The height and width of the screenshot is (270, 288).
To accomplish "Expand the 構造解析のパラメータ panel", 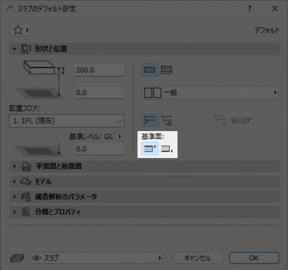I will tap(144, 197).
